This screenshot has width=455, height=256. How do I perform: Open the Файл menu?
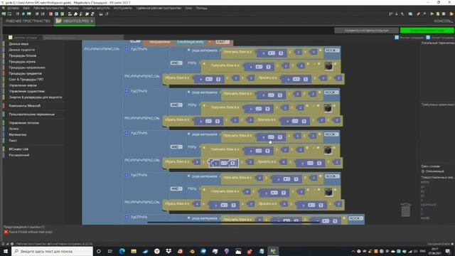click(26, 8)
